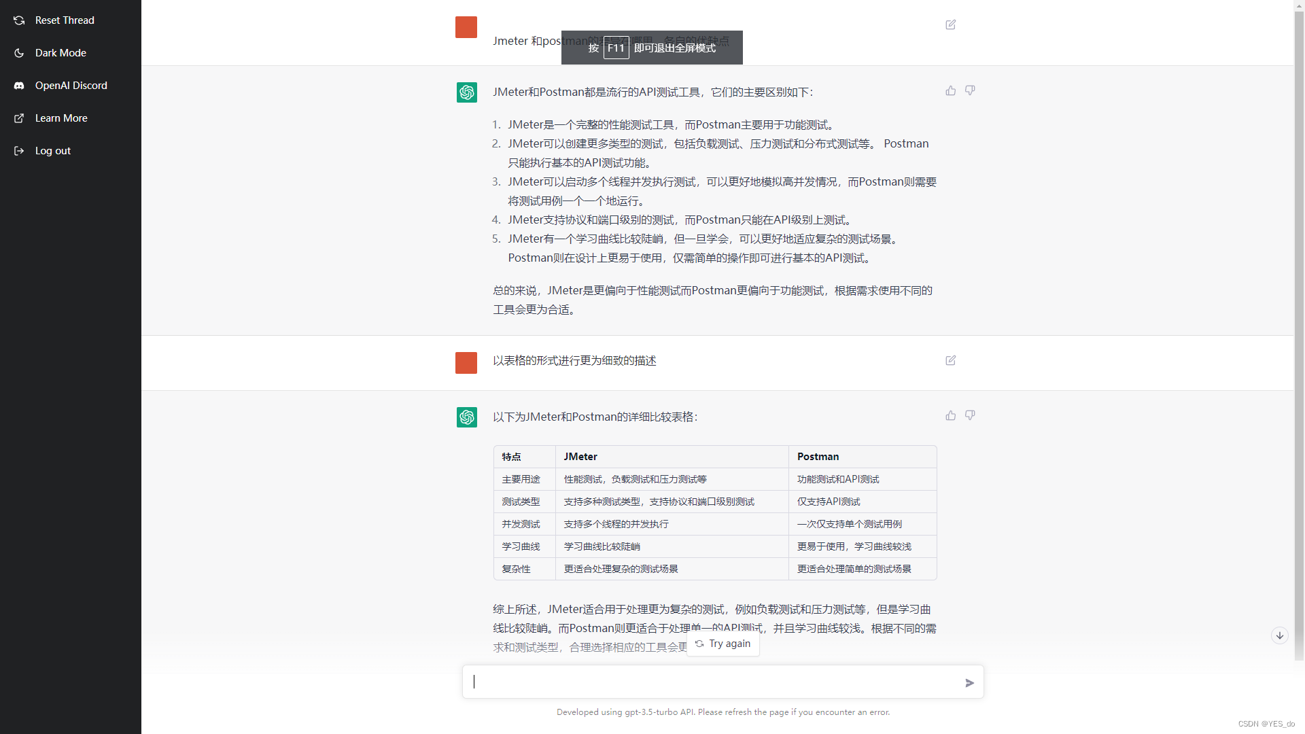Click list item 1 about 性能测试工具

pyautogui.click(x=671, y=124)
